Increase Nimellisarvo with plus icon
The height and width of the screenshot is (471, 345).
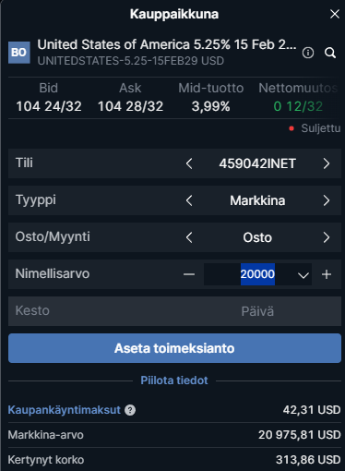tap(327, 274)
